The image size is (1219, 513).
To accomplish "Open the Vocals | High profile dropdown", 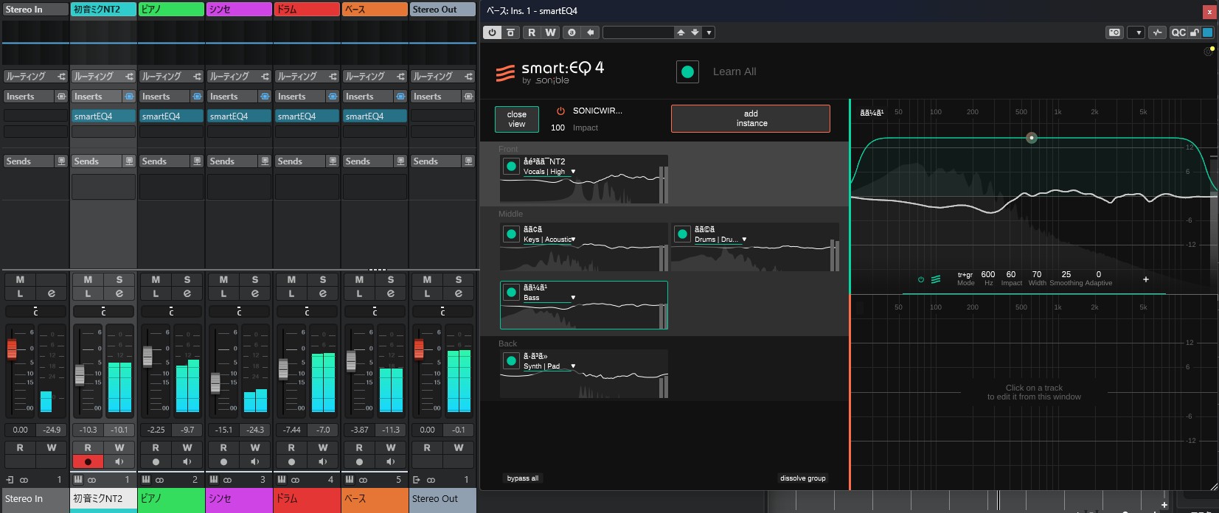I will click(573, 172).
